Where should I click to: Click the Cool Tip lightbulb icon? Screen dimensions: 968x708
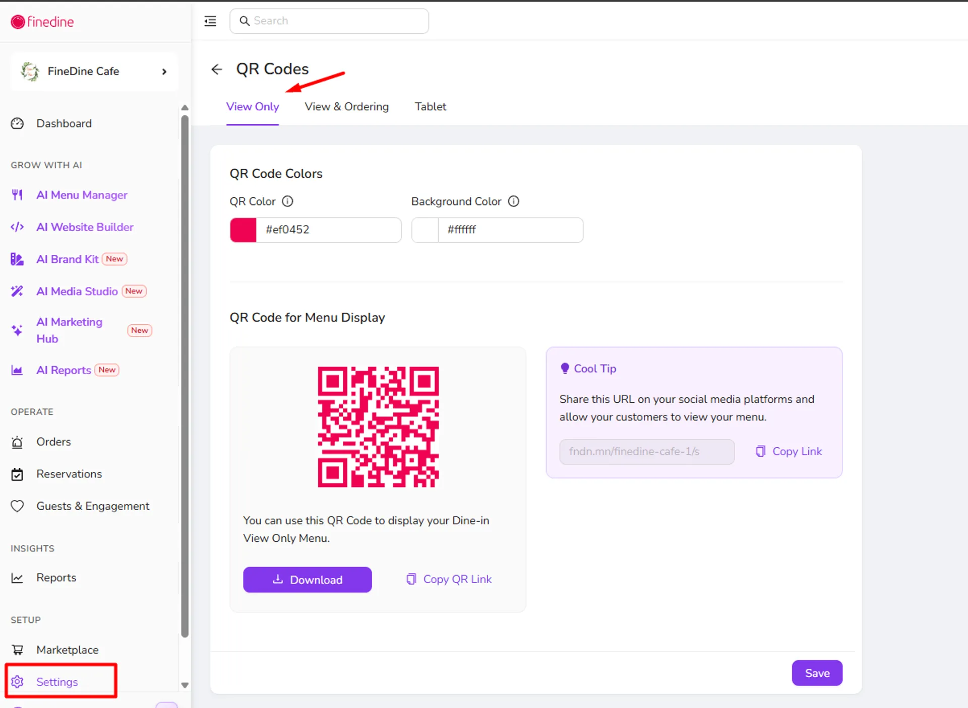(565, 369)
